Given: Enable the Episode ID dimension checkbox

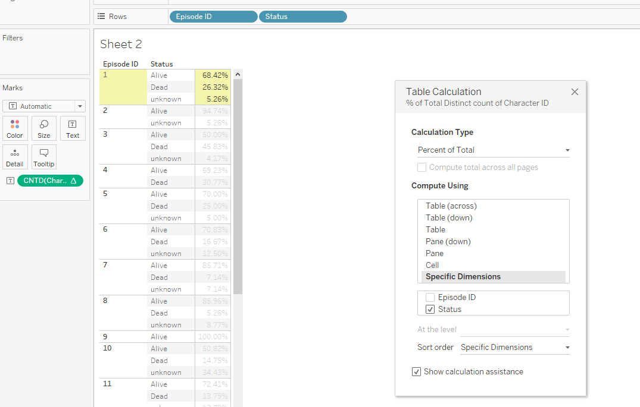Looking at the screenshot, I should 430,297.
